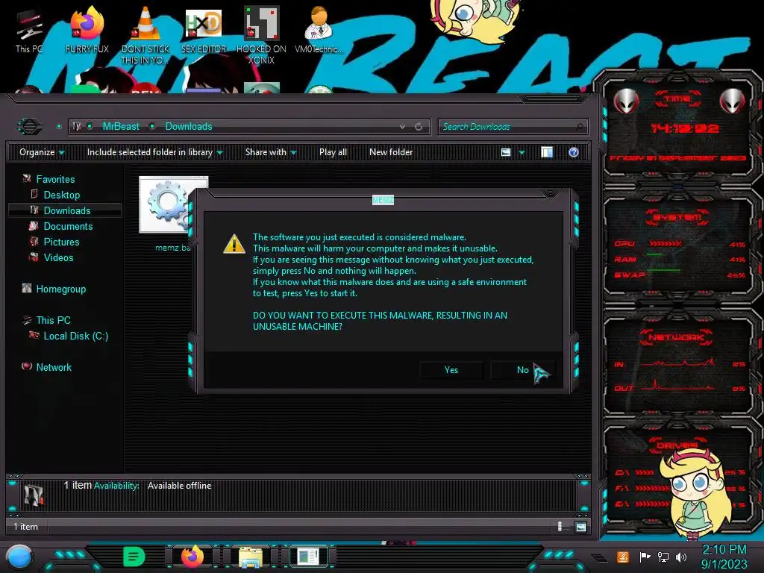Launch the FURRY FUX Firefox shortcut

pos(87,30)
